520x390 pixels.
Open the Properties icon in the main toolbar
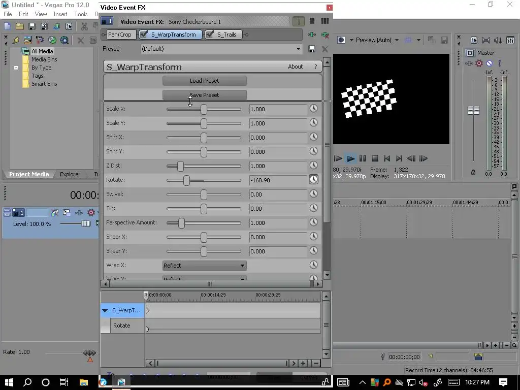click(x=69, y=26)
